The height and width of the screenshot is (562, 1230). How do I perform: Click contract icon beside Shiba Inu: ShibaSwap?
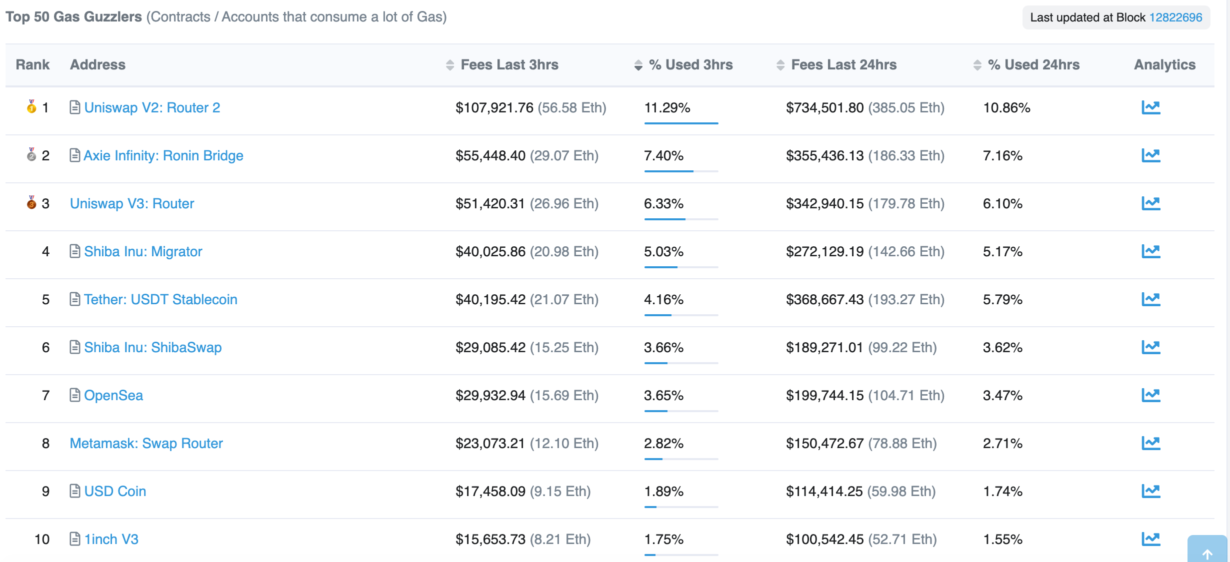[74, 347]
